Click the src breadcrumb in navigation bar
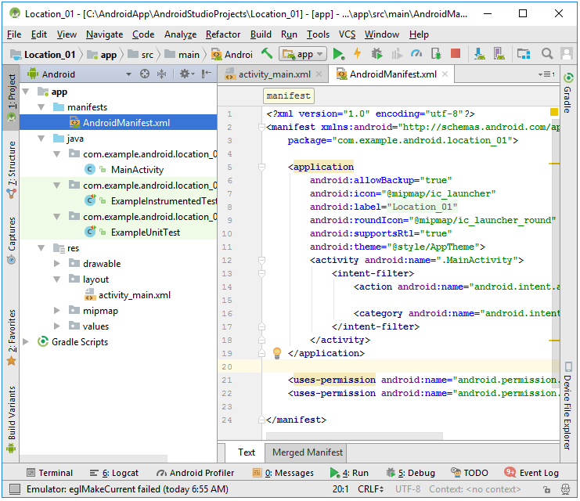Viewport: 580px width, 501px height. 141,54
